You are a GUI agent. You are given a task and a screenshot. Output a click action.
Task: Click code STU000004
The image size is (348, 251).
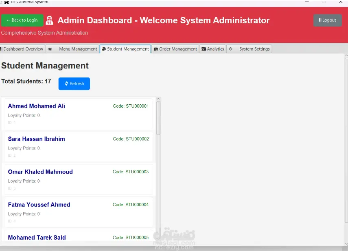131,205
